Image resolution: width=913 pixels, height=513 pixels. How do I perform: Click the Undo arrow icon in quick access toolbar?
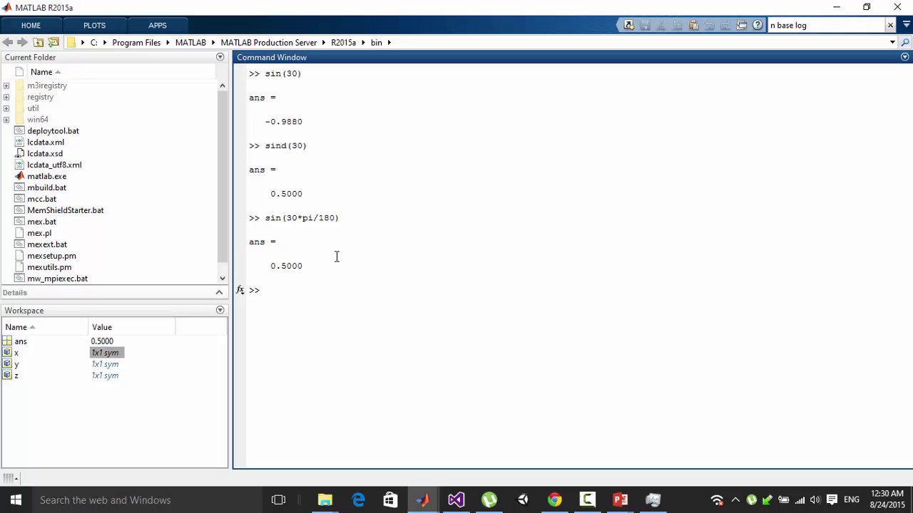click(710, 25)
